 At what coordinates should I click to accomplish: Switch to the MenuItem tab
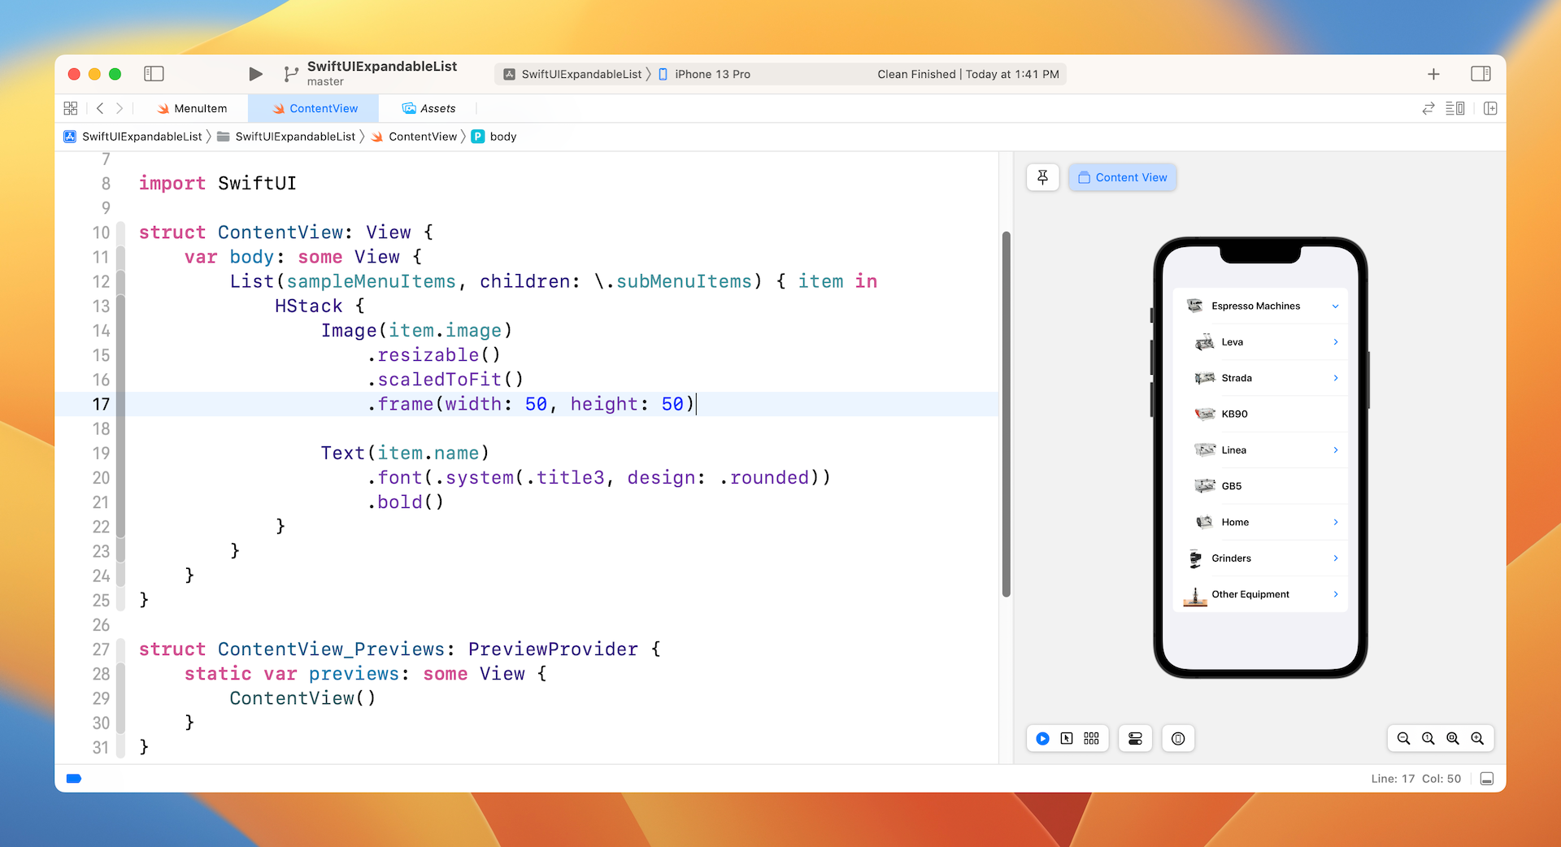(192, 108)
